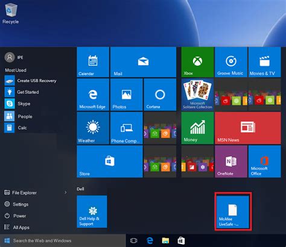Open the Microsoft Solitaire Collection tile
The image size is (286, 247).
[x=197, y=95]
